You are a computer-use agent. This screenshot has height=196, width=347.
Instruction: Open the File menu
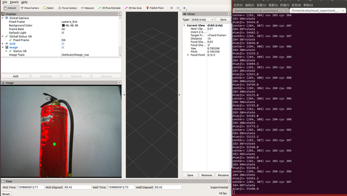[5, 2]
